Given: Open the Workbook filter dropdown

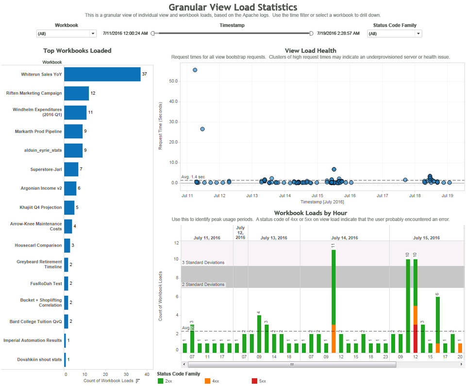Looking at the screenshot, I should coord(92,33).
